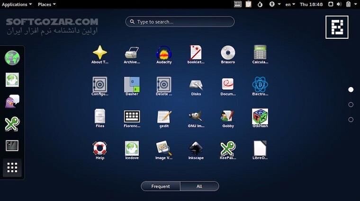
Task: Switch to the All apps tab
Action: tap(199, 186)
